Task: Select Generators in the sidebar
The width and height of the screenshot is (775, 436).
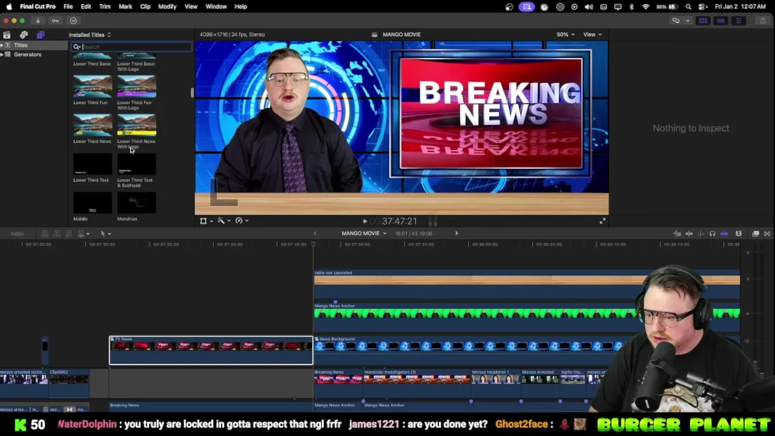Action: [x=27, y=54]
